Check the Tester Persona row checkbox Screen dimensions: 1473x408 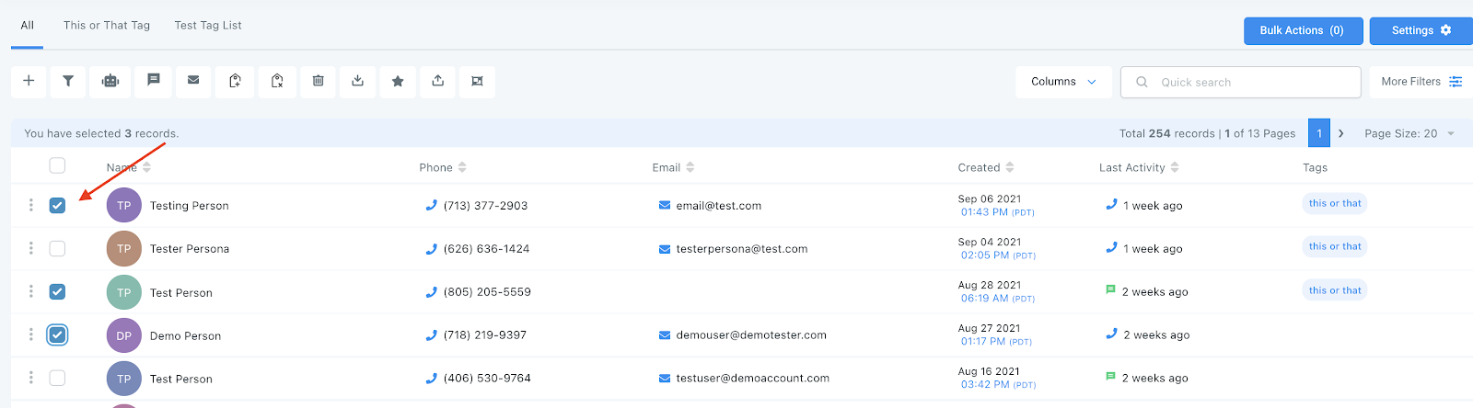57,248
